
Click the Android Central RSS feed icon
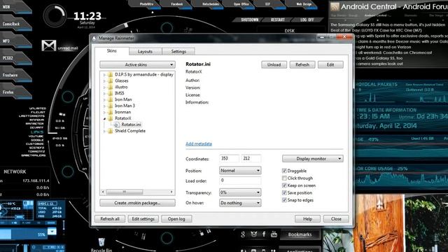335,6
